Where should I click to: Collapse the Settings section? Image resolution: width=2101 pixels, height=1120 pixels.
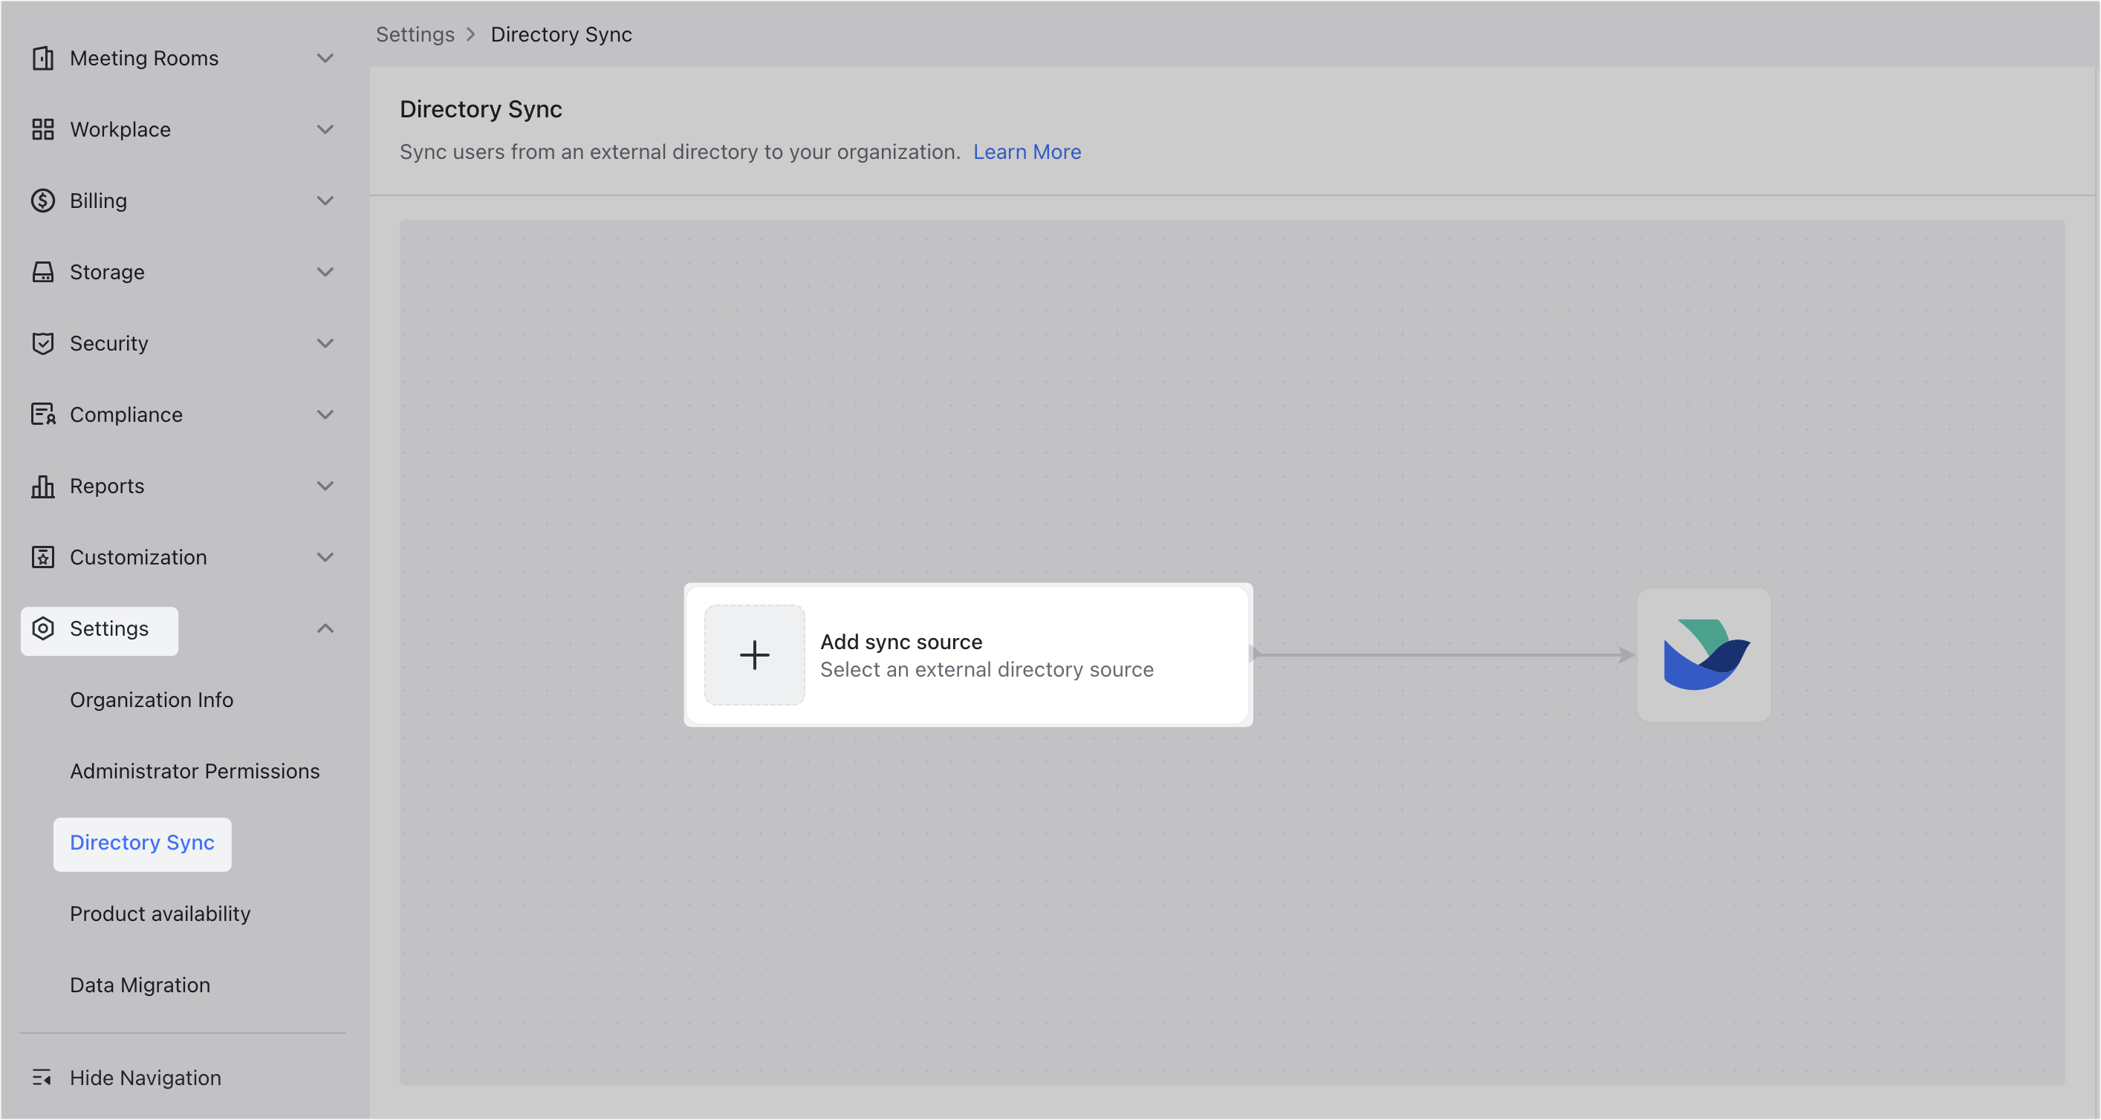325,628
